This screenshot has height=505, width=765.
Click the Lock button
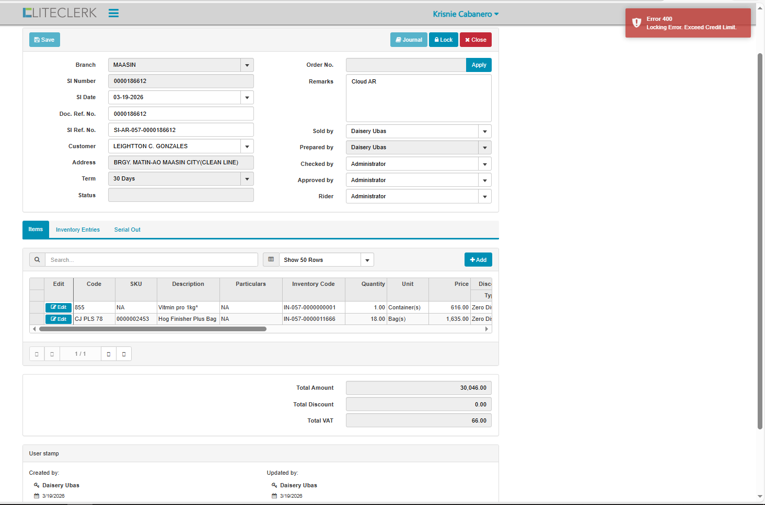click(443, 40)
